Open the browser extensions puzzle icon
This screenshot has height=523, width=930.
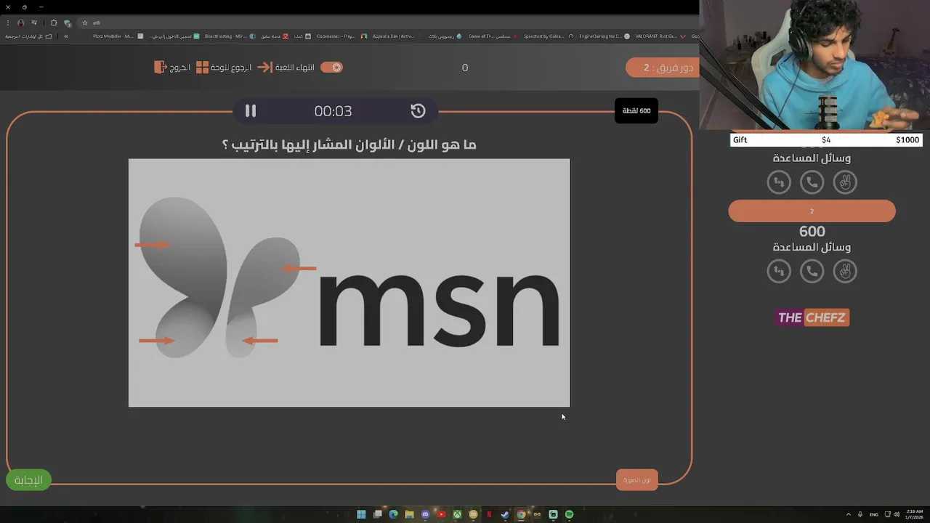[53, 23]
